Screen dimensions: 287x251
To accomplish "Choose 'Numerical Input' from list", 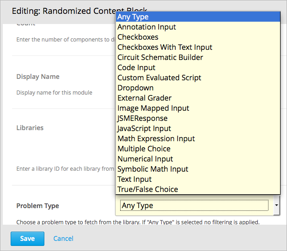I will point(145,159).
